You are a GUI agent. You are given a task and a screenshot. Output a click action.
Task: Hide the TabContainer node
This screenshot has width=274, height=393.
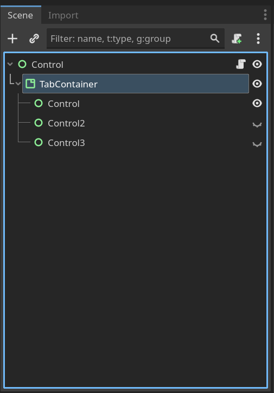point(257,84)
